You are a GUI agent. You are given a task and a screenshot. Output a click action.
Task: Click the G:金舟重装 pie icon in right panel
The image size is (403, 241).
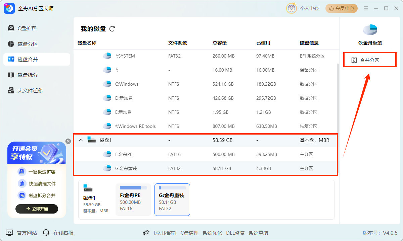[x=370, y=30]
